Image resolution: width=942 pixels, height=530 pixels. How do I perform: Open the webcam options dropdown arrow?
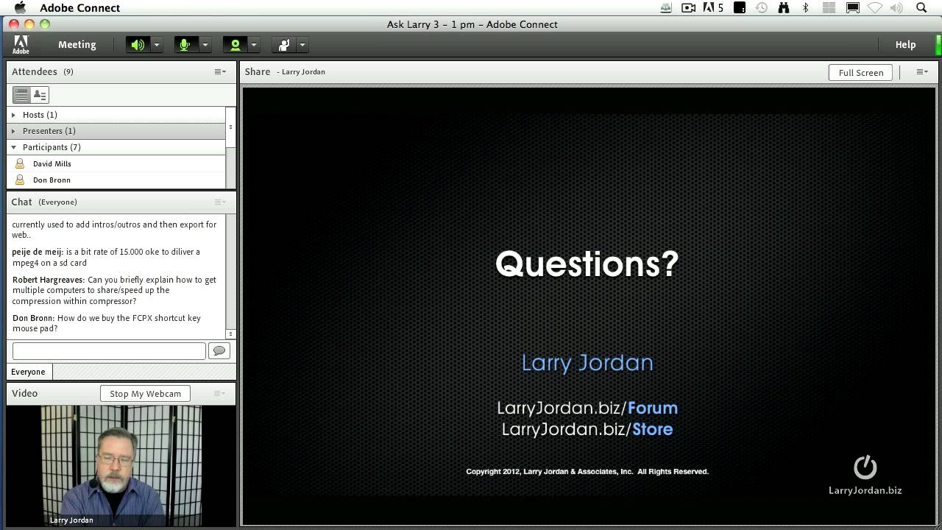pos(253,45)
